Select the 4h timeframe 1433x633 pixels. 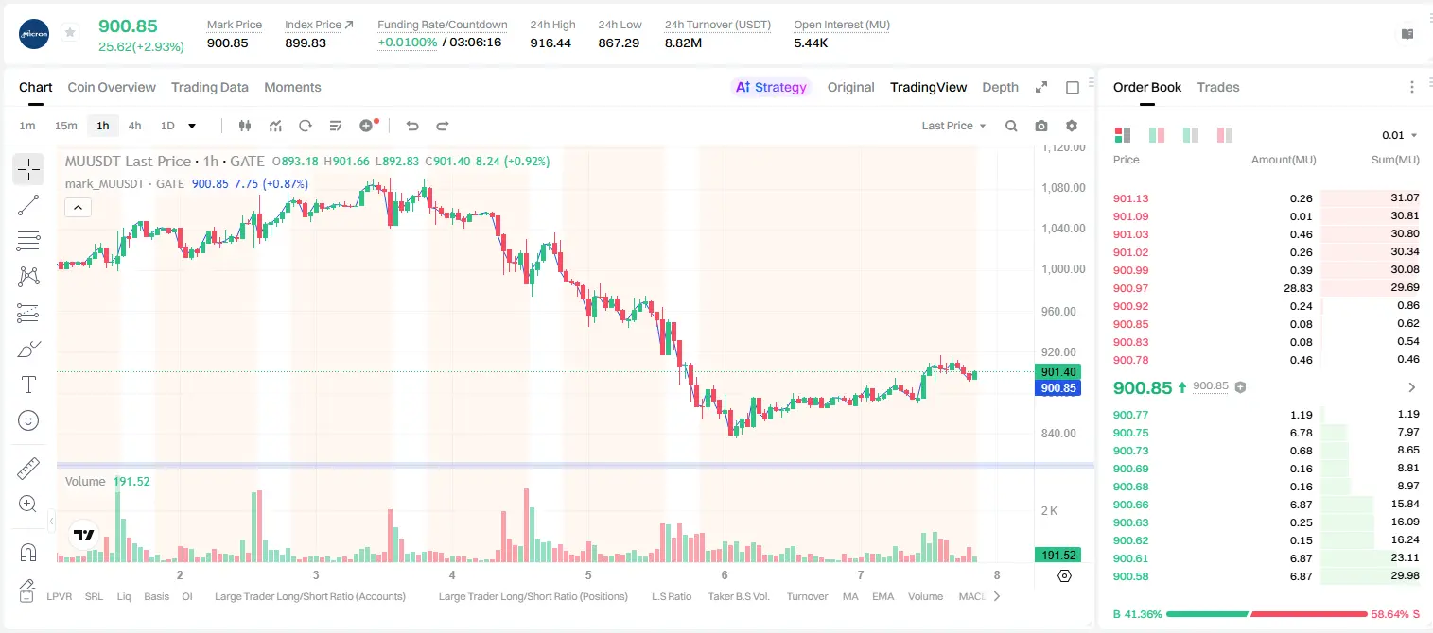tap(134, 126)
